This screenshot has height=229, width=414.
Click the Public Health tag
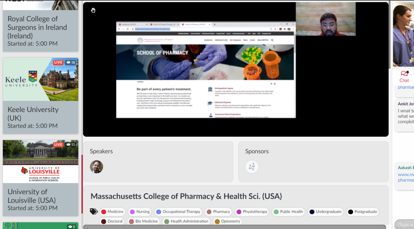288,212
